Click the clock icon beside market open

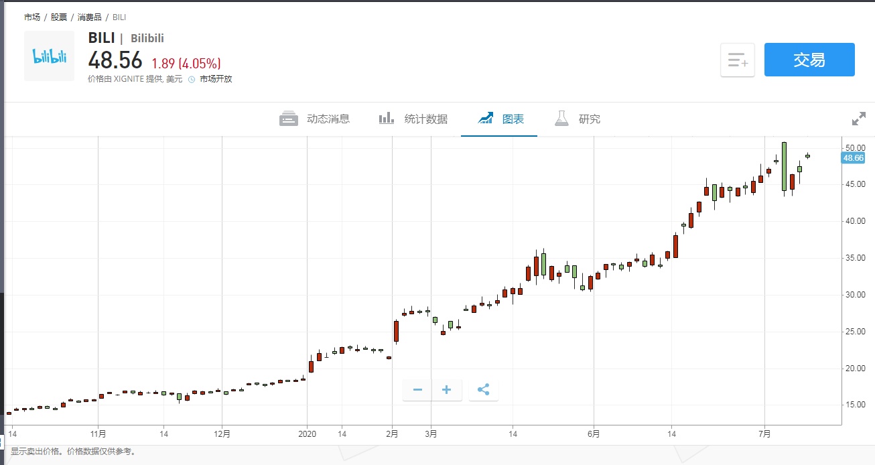click(x=191, y=79)
